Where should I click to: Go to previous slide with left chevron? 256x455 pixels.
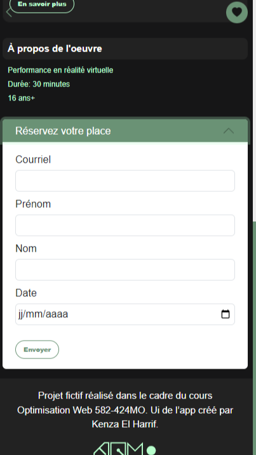(9, 13)
